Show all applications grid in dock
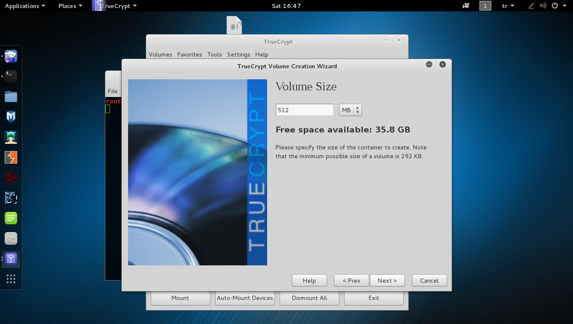573x324 pixels. pyautogui.click(x=11, y=279)
